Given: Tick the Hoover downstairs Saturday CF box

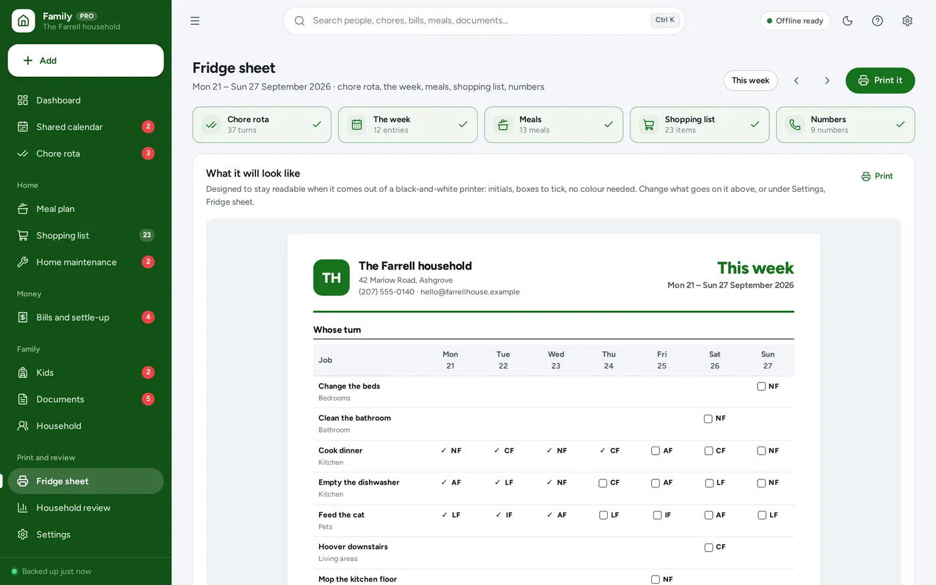Looking at the screenshot, I should [x=708, y=547].
